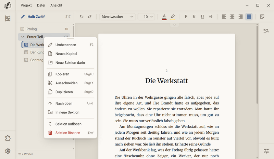Select the Sonntag chapter label
The width and height of the screenshot is (274, 159).
(x=37, y=60)
